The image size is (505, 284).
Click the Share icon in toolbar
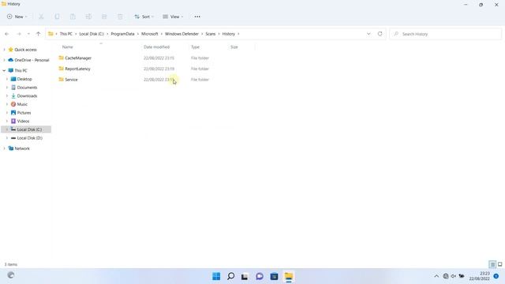click(x=104, y=17)
